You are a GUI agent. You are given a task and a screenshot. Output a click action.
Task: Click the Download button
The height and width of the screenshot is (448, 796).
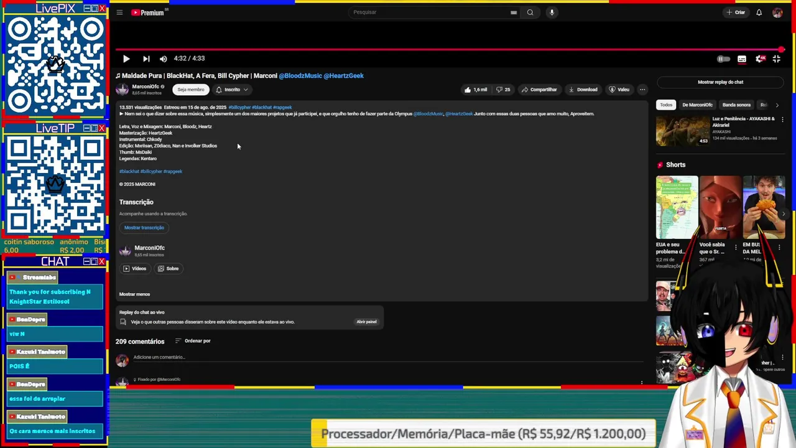tap(583, 90)
